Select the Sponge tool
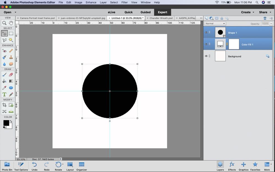The height and width of the screenshot is (172, 275). click(x=11, y=64)
